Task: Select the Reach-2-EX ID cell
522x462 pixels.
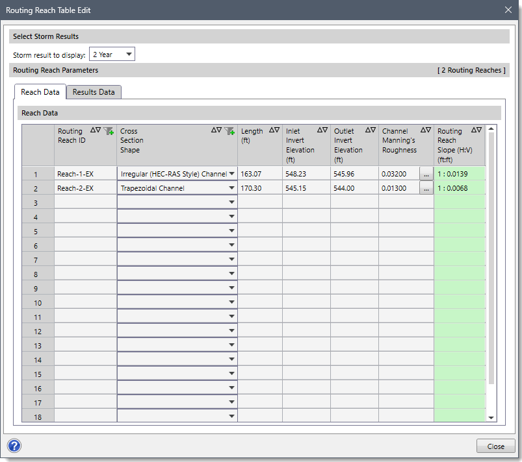Action: [86, 188]
